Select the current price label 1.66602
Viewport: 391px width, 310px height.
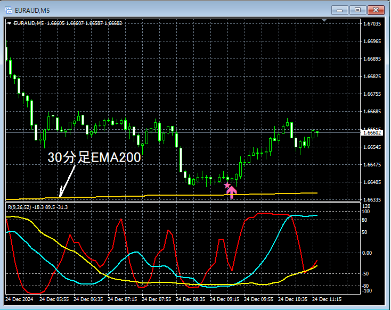click(x=372, y=133)
